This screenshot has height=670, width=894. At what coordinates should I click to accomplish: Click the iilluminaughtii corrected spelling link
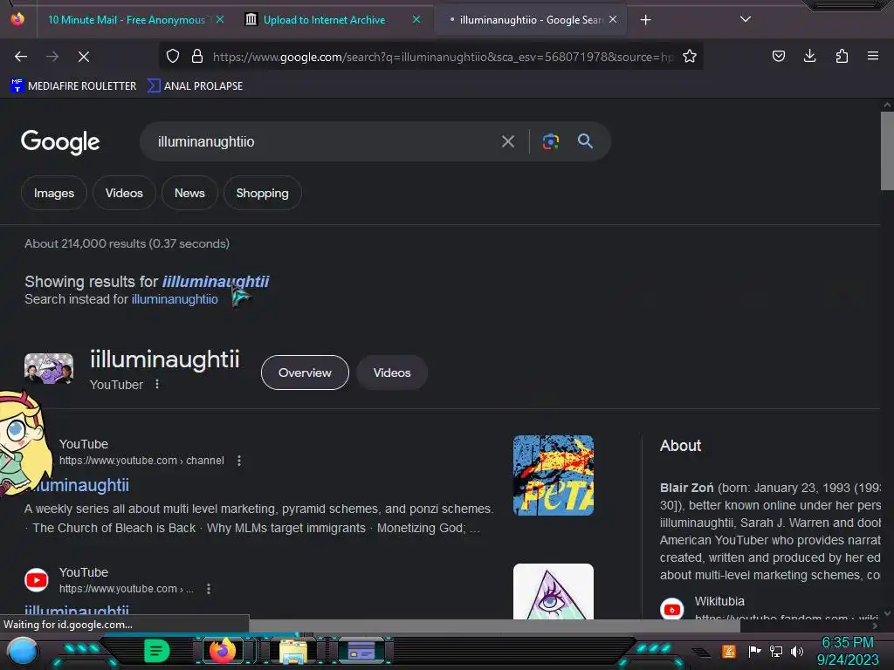[216, 282]
